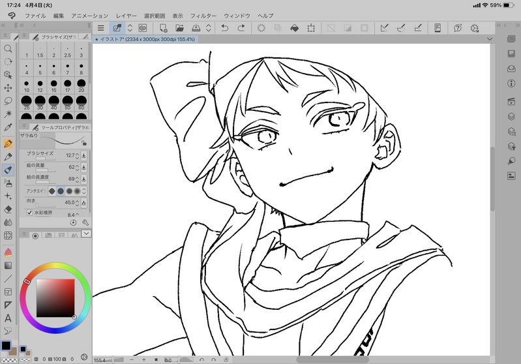The height and width of the screenshot is (364, 521).
Task: Select the transparent color swatch
Action: 8,360
